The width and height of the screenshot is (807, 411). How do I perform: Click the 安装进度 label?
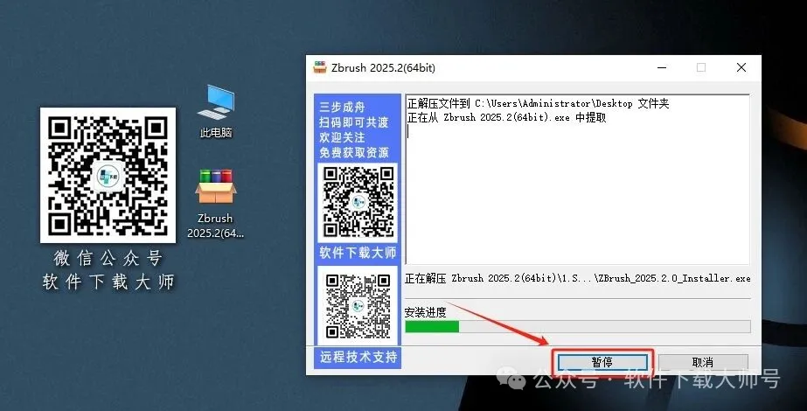click(x=425, y=312)
